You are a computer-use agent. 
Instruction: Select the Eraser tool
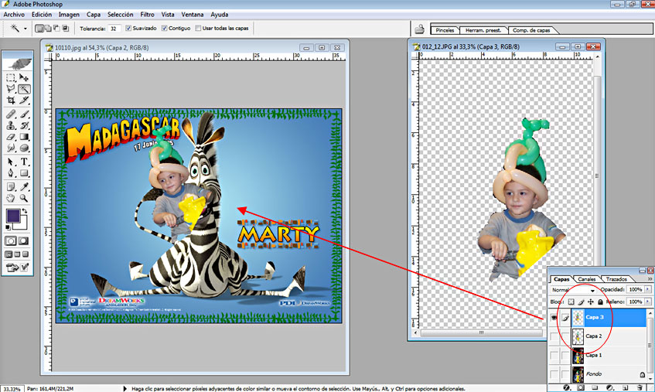(11, 137)
